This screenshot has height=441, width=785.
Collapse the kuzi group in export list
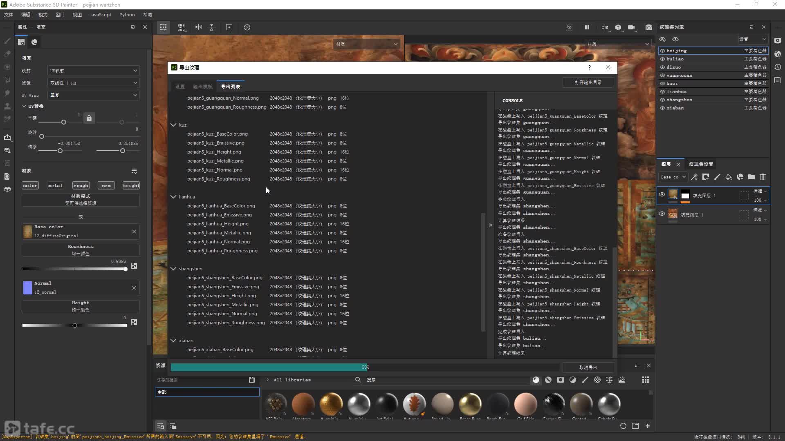coord(173,125)
